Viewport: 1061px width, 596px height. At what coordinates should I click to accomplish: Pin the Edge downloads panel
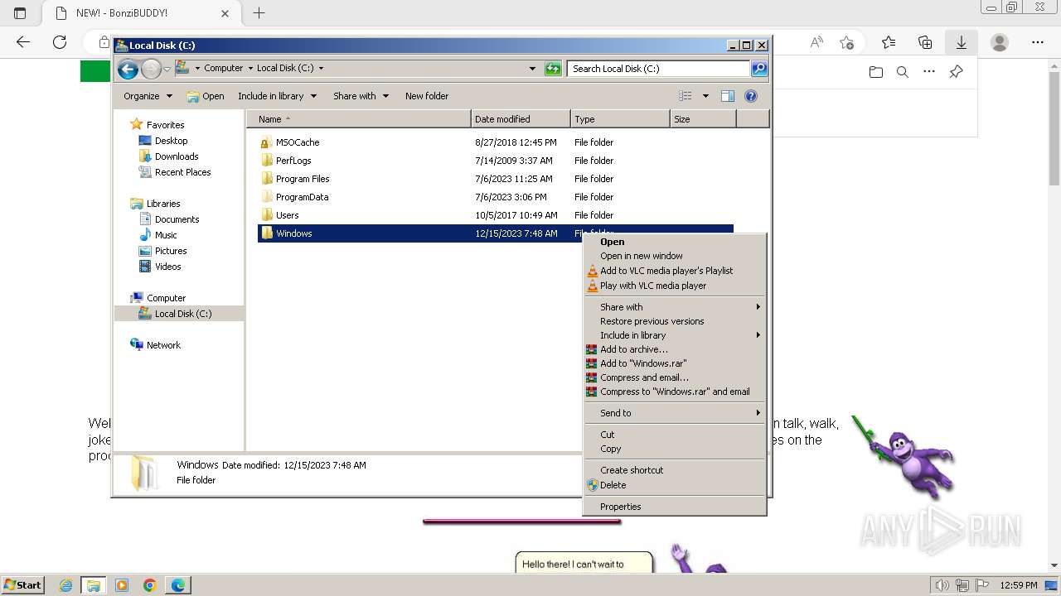[956, 72]
